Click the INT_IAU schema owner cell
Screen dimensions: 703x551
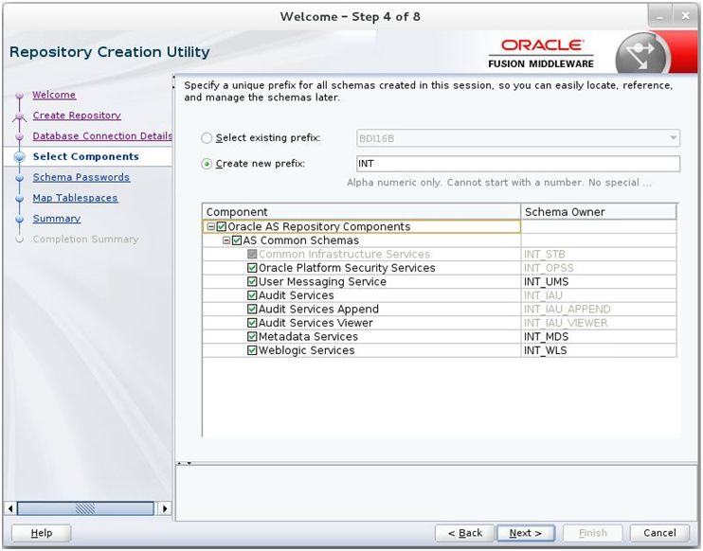[x=599, y=295]
